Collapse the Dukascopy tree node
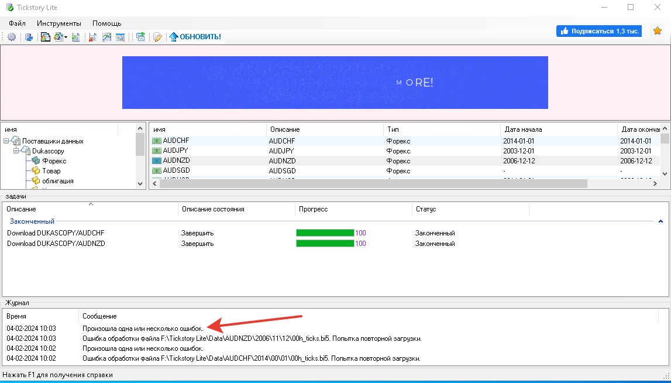Viewport: 671px width, 383px height. [16, 151]
